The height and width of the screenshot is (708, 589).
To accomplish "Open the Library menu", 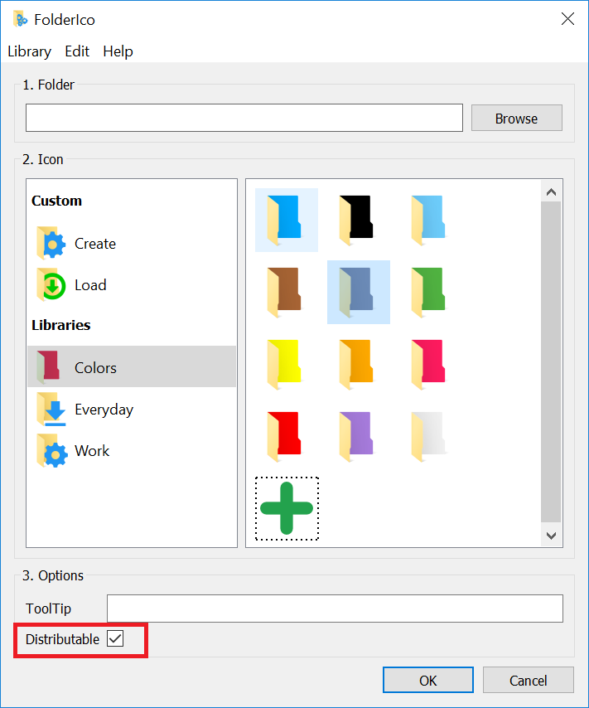I will point(29,51).
